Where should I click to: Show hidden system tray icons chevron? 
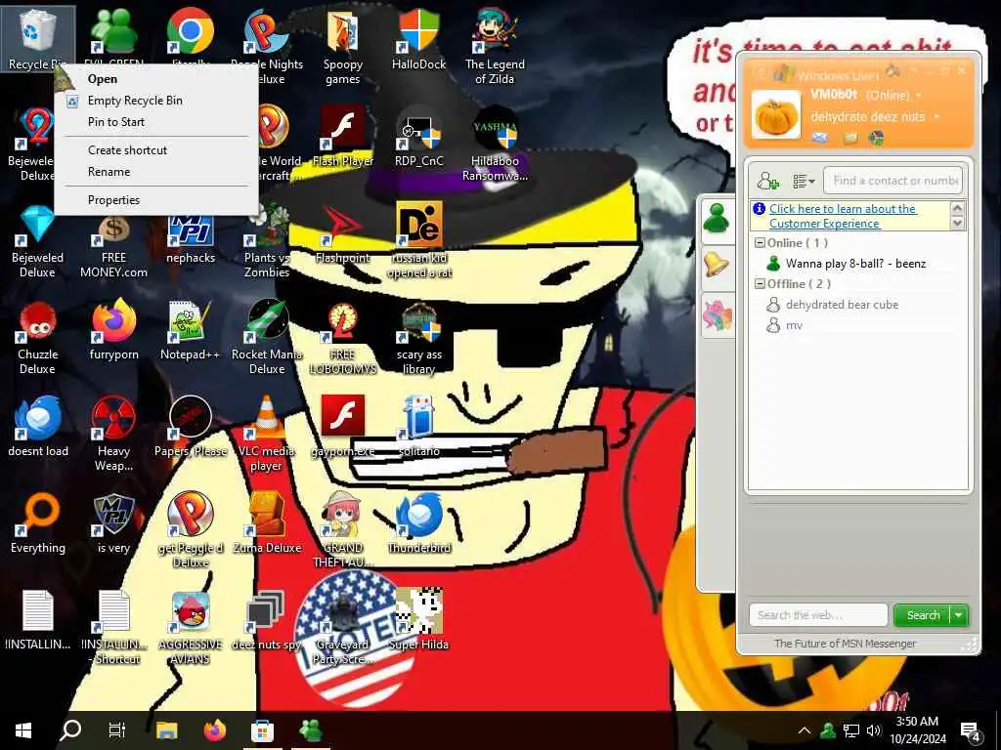tap(805, 730)
